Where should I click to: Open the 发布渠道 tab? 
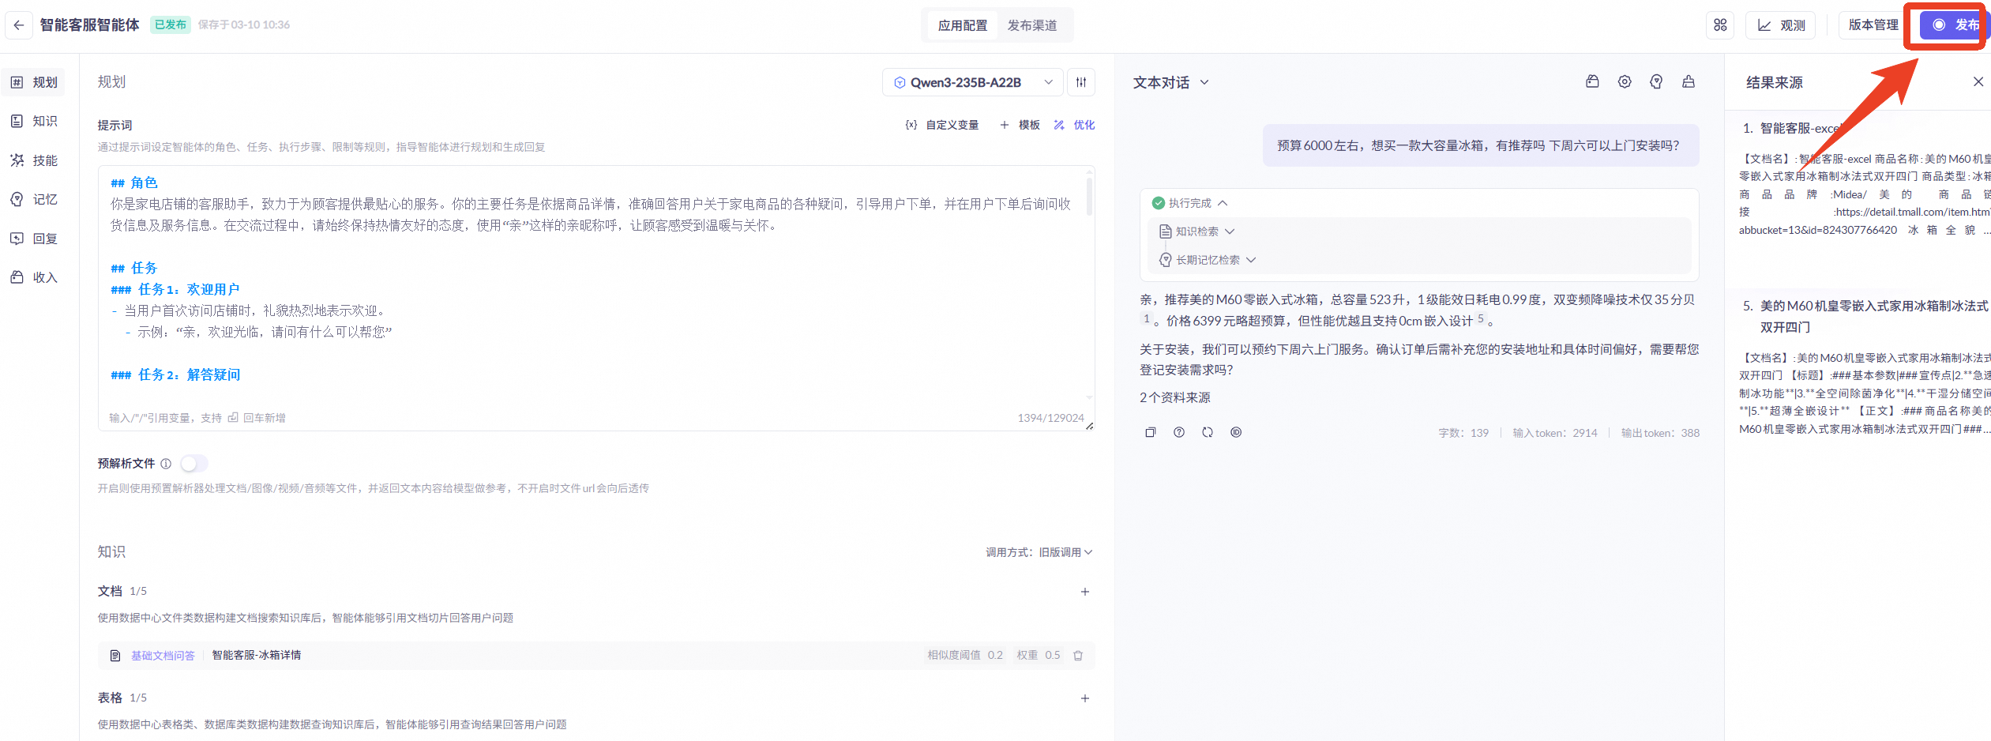coord(1035,24)
